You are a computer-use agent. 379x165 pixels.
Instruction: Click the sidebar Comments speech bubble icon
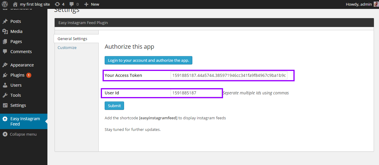[5, 51]
